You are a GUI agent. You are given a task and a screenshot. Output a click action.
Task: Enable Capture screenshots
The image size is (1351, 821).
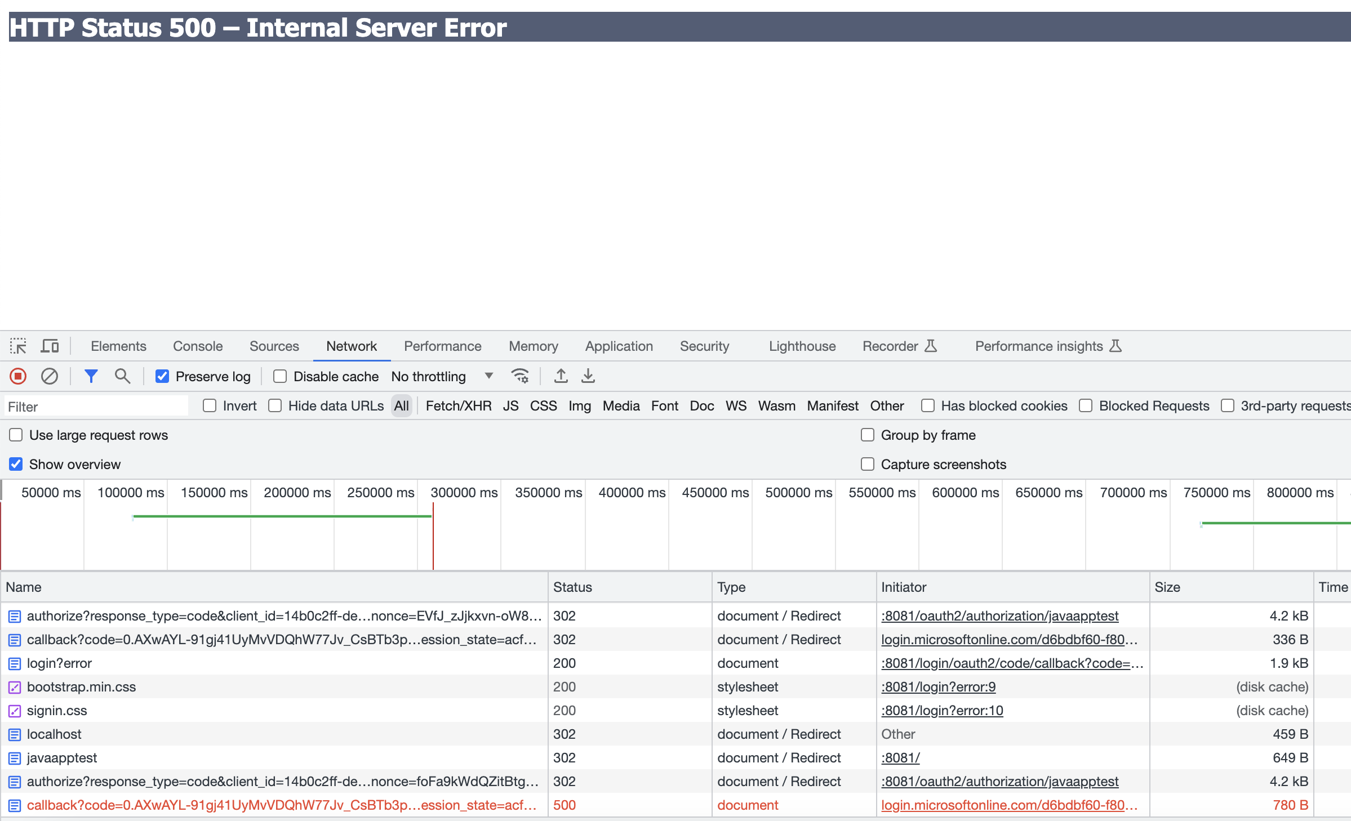point(867,464)
